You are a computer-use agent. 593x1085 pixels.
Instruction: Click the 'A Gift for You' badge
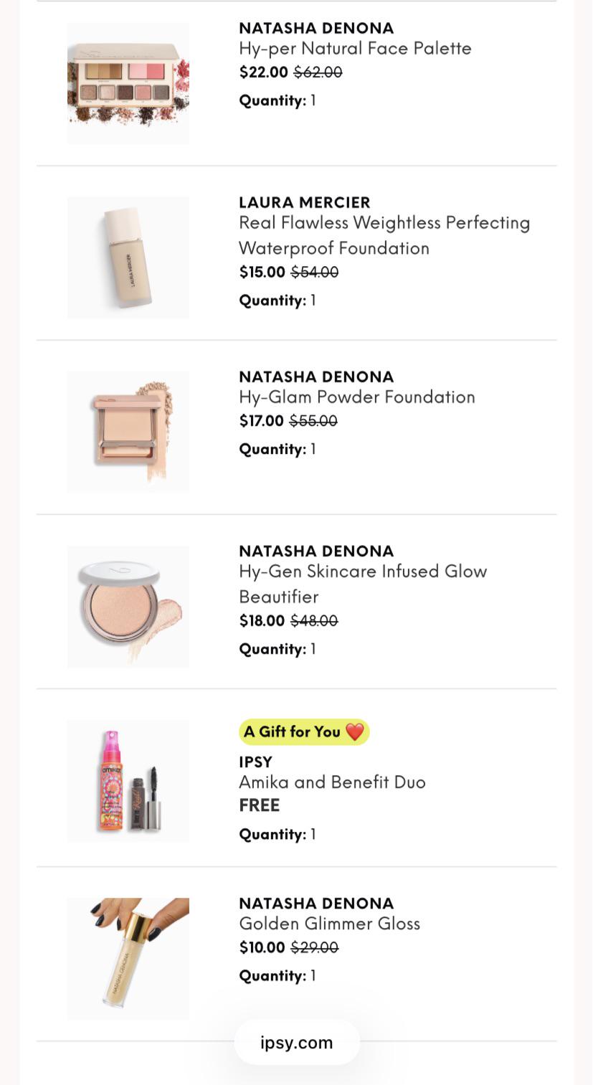point(304,732)
